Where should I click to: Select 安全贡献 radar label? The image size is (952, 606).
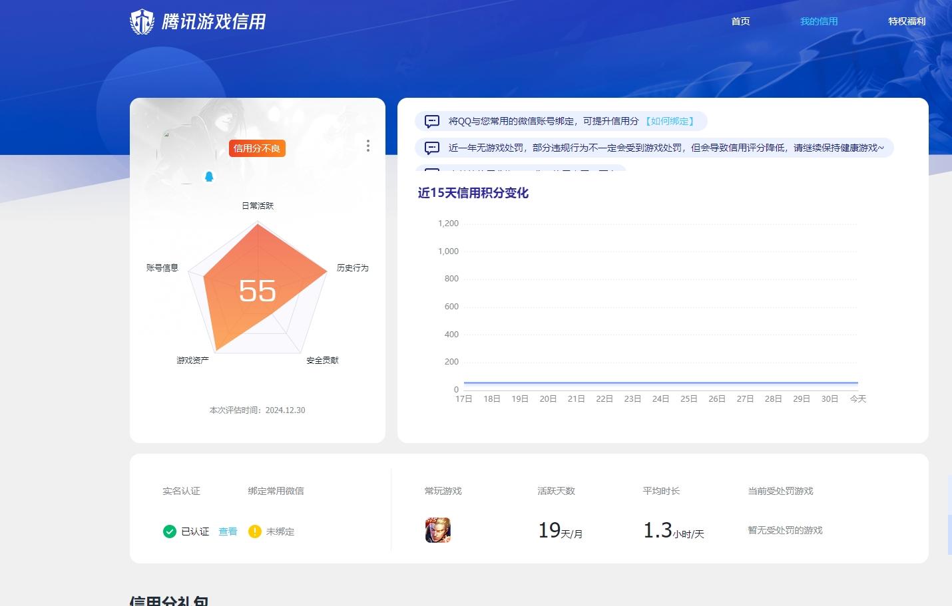coord(322,360)
